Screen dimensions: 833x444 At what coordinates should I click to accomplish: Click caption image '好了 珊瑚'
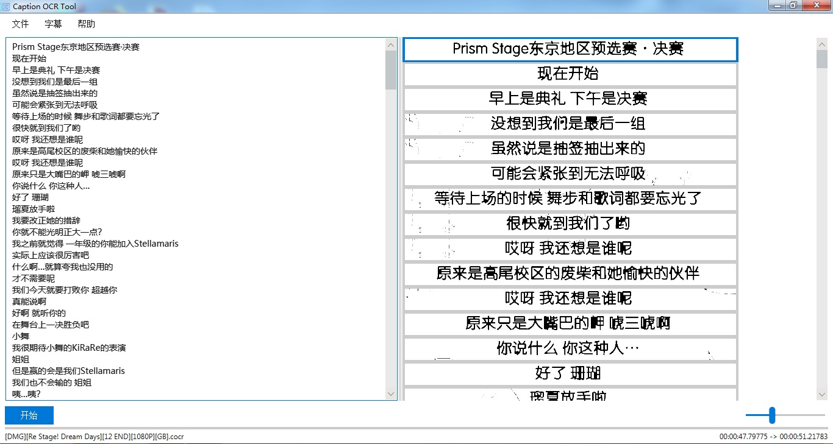coord(570,374)
